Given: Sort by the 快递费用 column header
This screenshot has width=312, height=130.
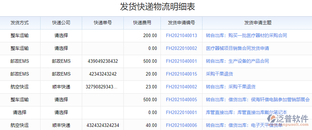Looking at the screenshot, I should point(142,23).
